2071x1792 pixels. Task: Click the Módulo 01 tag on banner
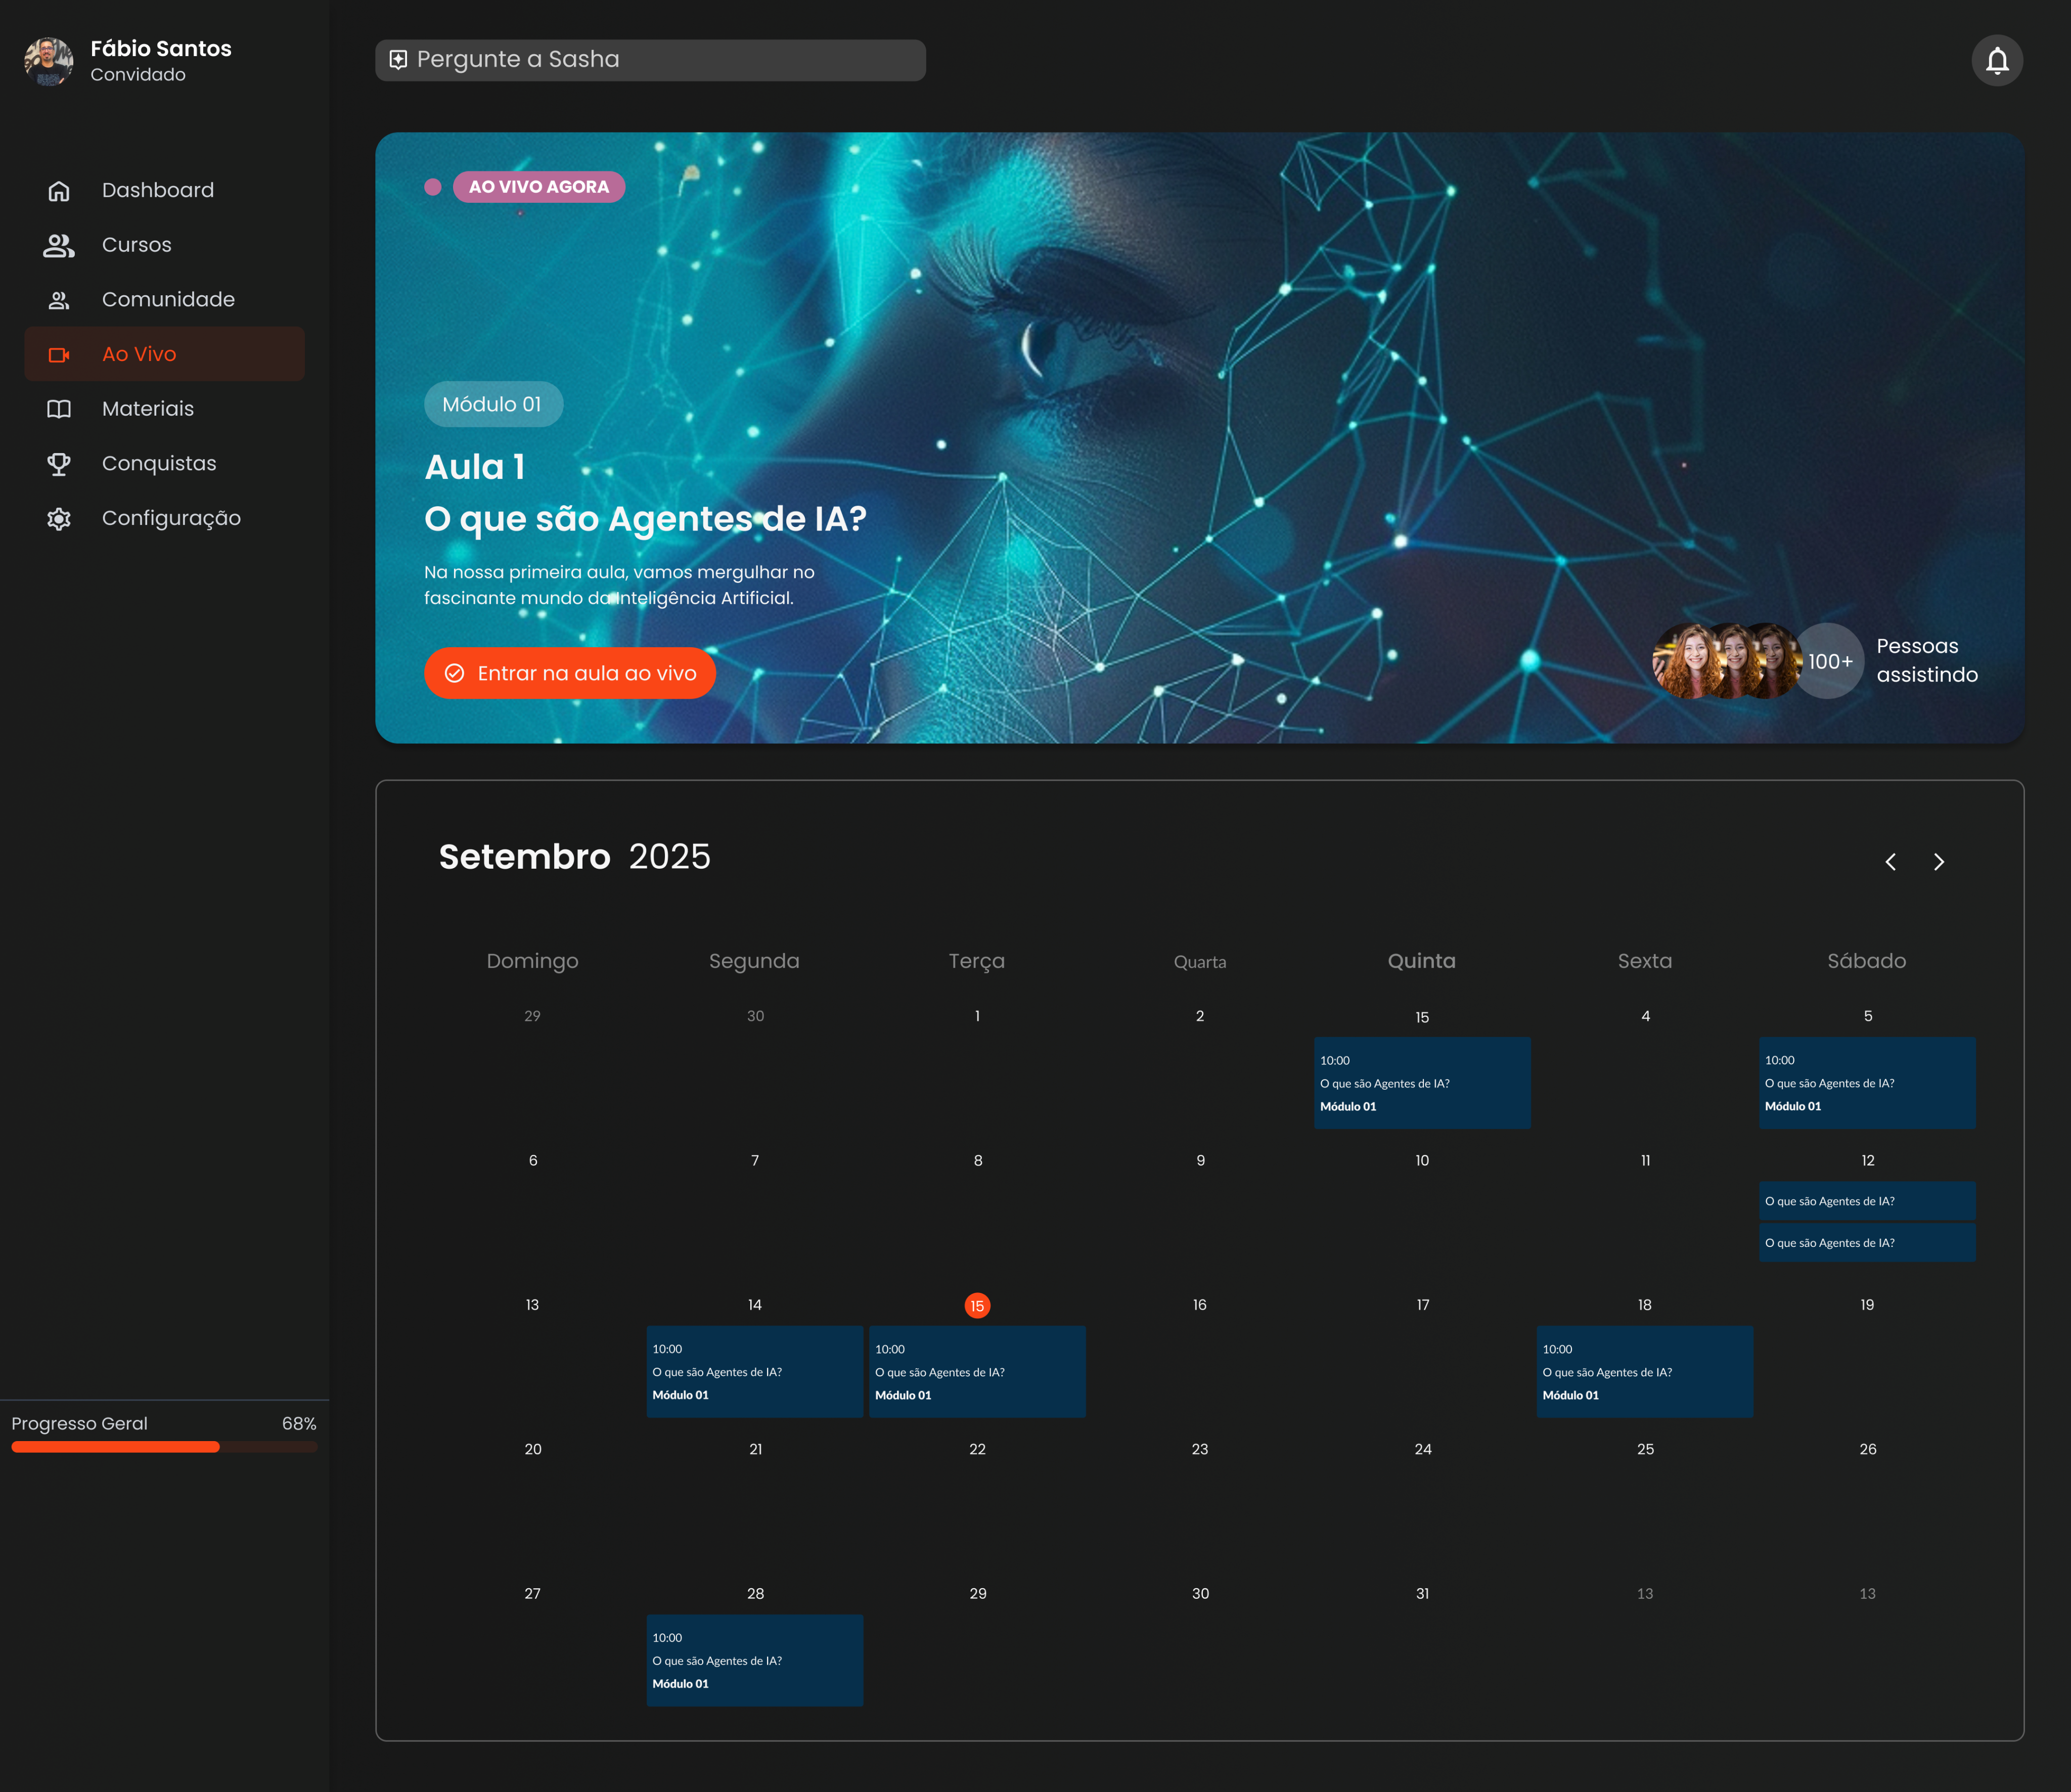(x=492, y=404)
